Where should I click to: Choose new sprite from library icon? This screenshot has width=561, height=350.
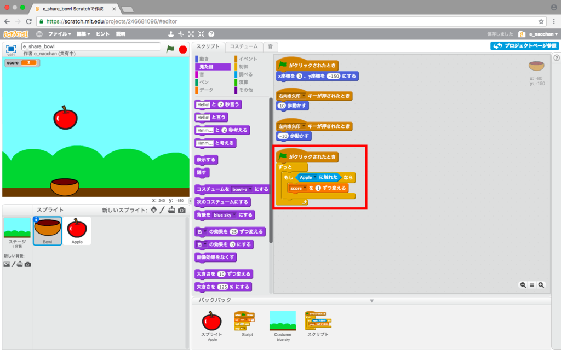(154, 209)
